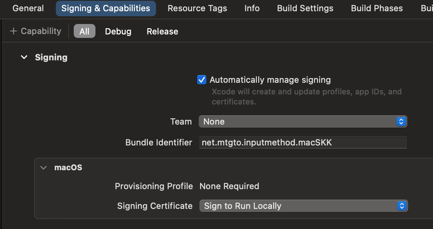Click the Team popup arrows icon

401,121
